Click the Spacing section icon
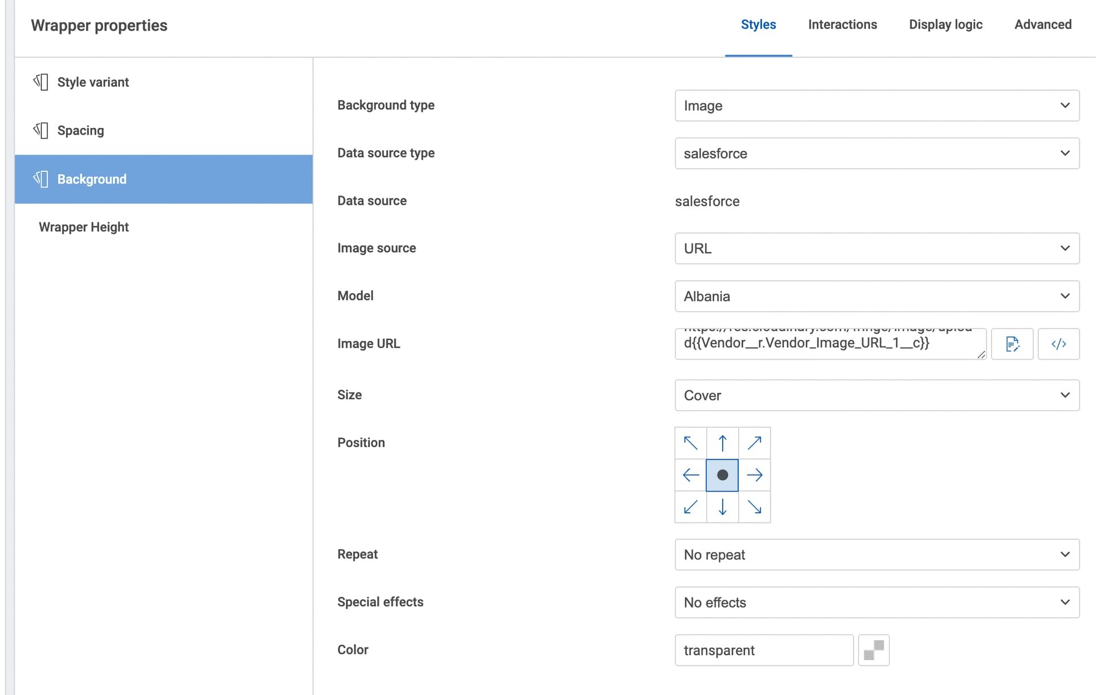1096x695 pixels. 41,130
